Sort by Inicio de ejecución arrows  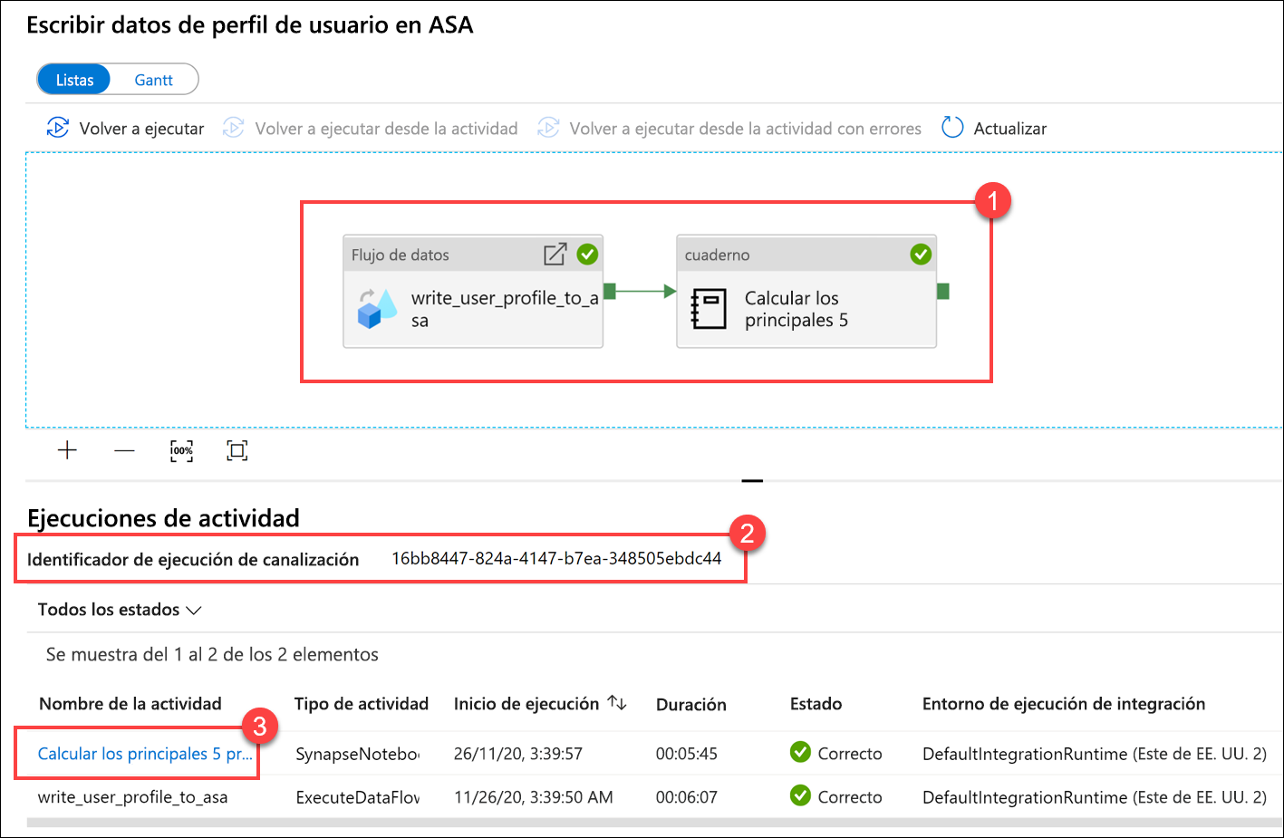click(x=617, y=703)
